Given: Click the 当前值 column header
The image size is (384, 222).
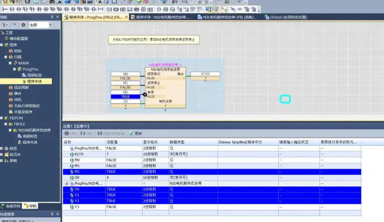Looking at the screenshot, I should coord(124,142).
